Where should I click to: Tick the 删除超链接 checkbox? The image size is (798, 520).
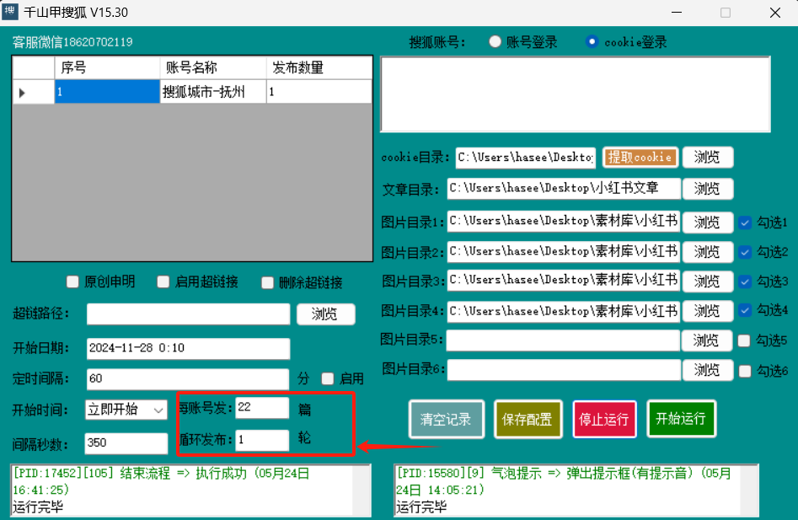point(268,283)
